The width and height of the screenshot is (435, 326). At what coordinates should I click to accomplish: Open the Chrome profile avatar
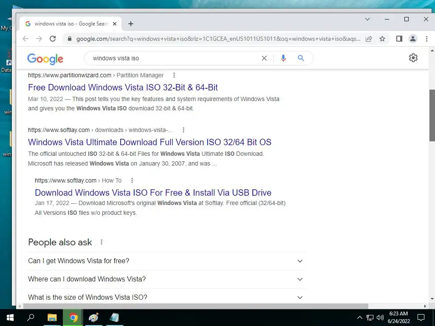pos(413,39)
